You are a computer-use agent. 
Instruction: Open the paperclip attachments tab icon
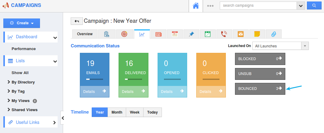274,34
